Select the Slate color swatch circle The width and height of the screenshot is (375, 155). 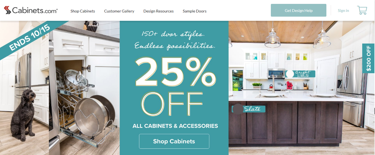tap(237, 109)
